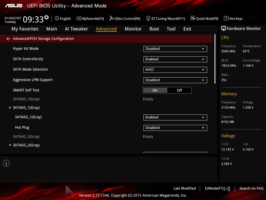Viewport: 266px width, 200px height.
Task: Select the Advanced tab
Action: pyautogui.click(x=106, y=29)
